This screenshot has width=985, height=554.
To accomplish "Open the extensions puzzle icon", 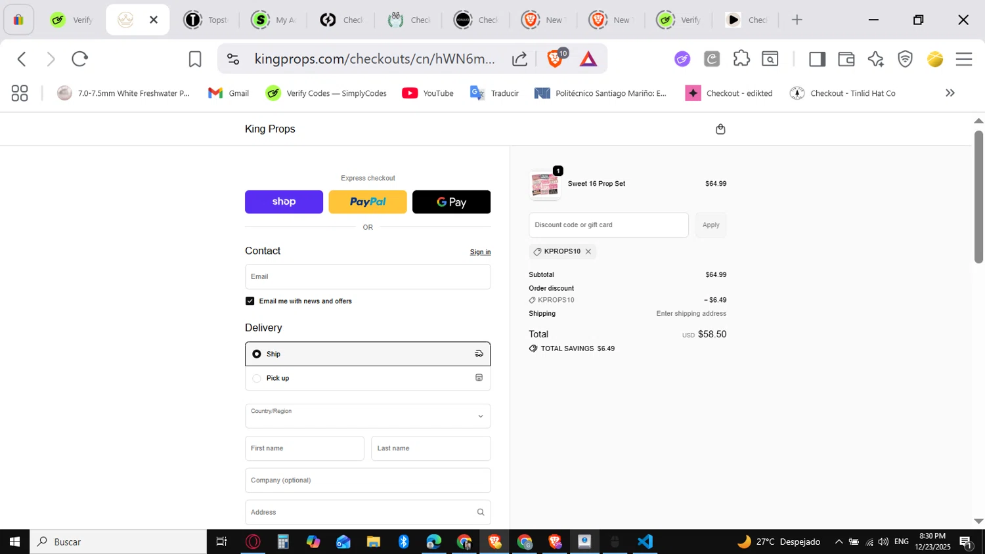I will [741, 58].
